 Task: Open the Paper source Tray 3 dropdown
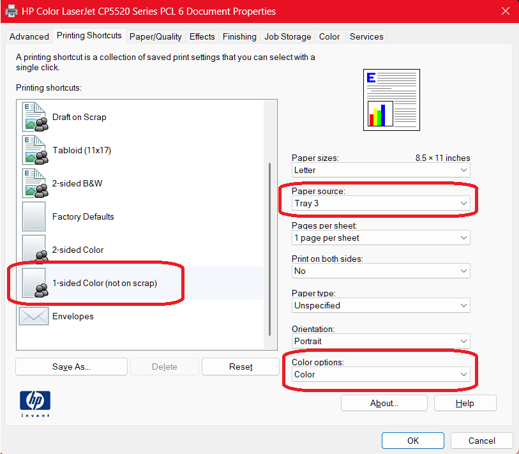[x=380, y=203]
